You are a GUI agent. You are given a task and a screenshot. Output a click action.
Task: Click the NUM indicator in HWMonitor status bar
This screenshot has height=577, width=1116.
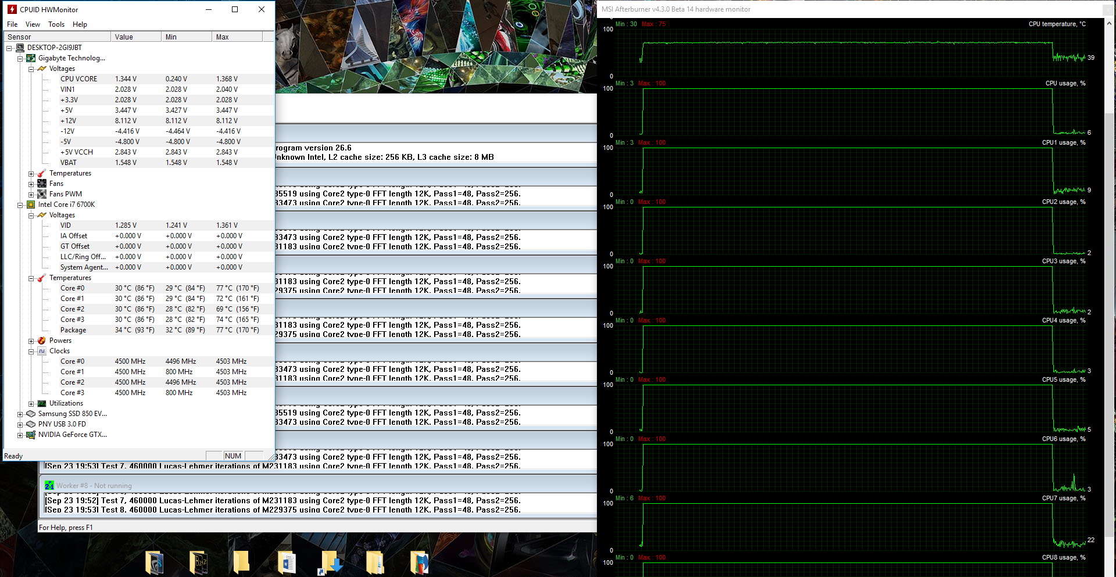coord(233,456)
